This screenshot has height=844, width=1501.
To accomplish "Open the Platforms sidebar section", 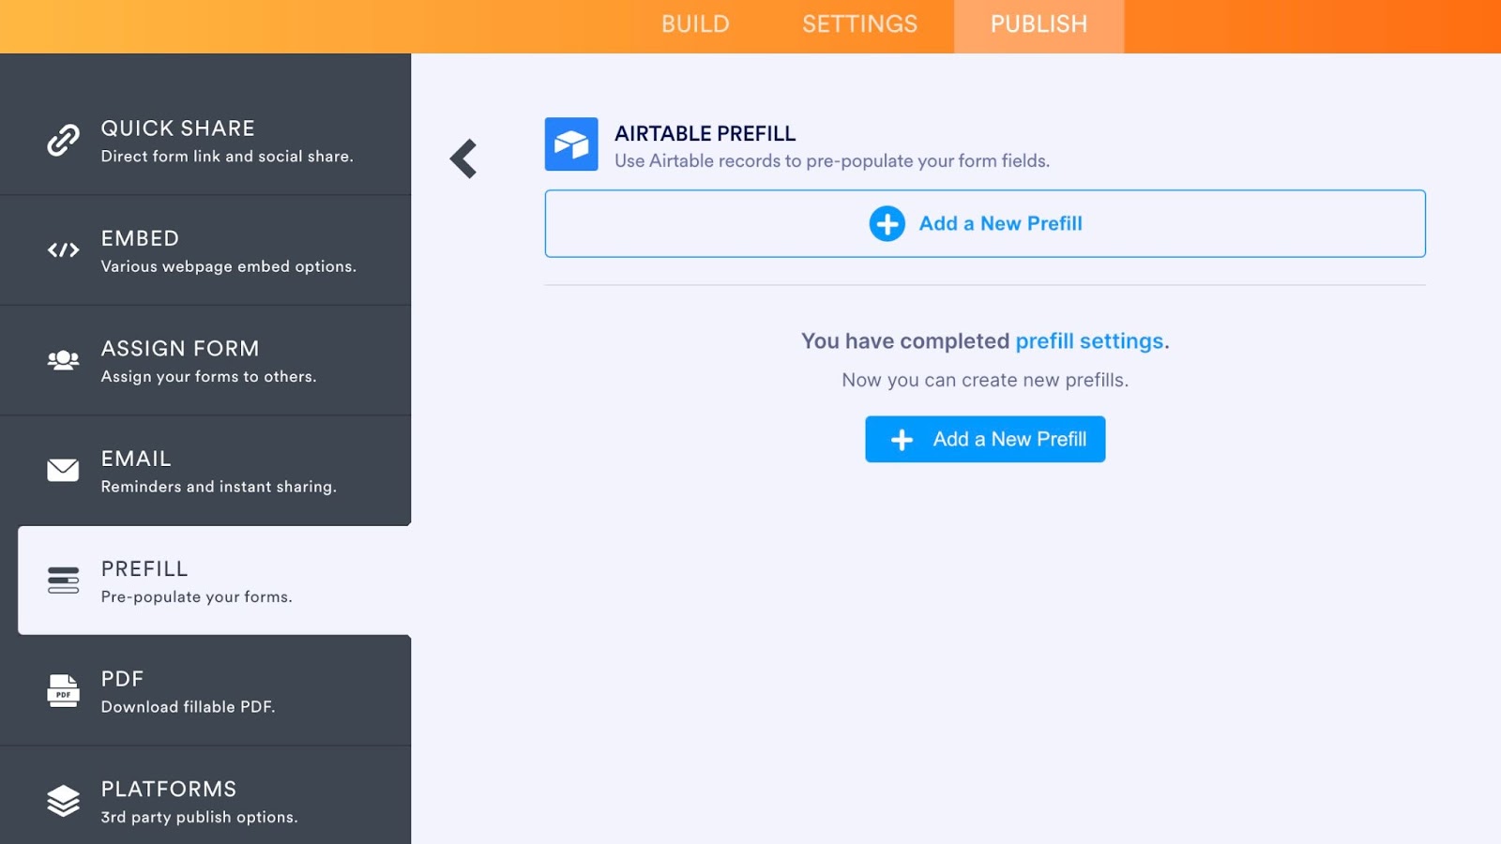I will click(205, 795).
